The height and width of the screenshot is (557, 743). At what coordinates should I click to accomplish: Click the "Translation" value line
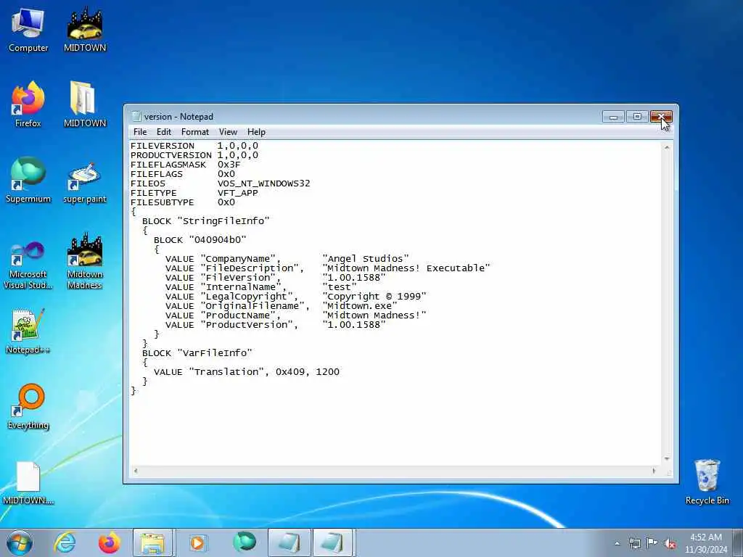tap(247, 372)
